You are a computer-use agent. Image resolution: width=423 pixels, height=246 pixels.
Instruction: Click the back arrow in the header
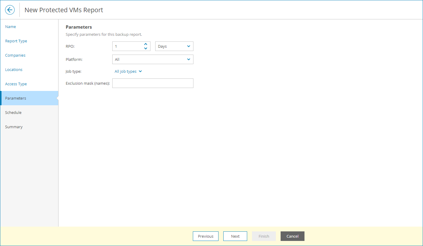click(x=10, y=10)
